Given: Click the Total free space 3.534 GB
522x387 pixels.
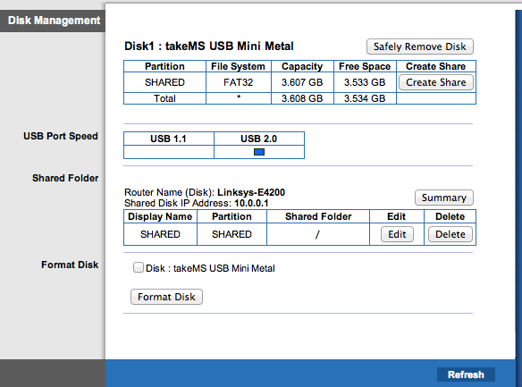Looking at the screenshot, I should (365, 98).
